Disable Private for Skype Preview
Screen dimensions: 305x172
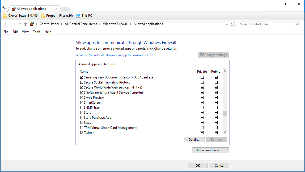[202, 98]
